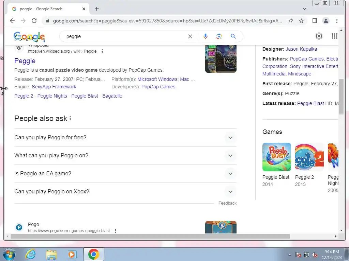Expand 'Can you play Peggle for free?'
Screen dimensions: 349x261
(125, 138)
